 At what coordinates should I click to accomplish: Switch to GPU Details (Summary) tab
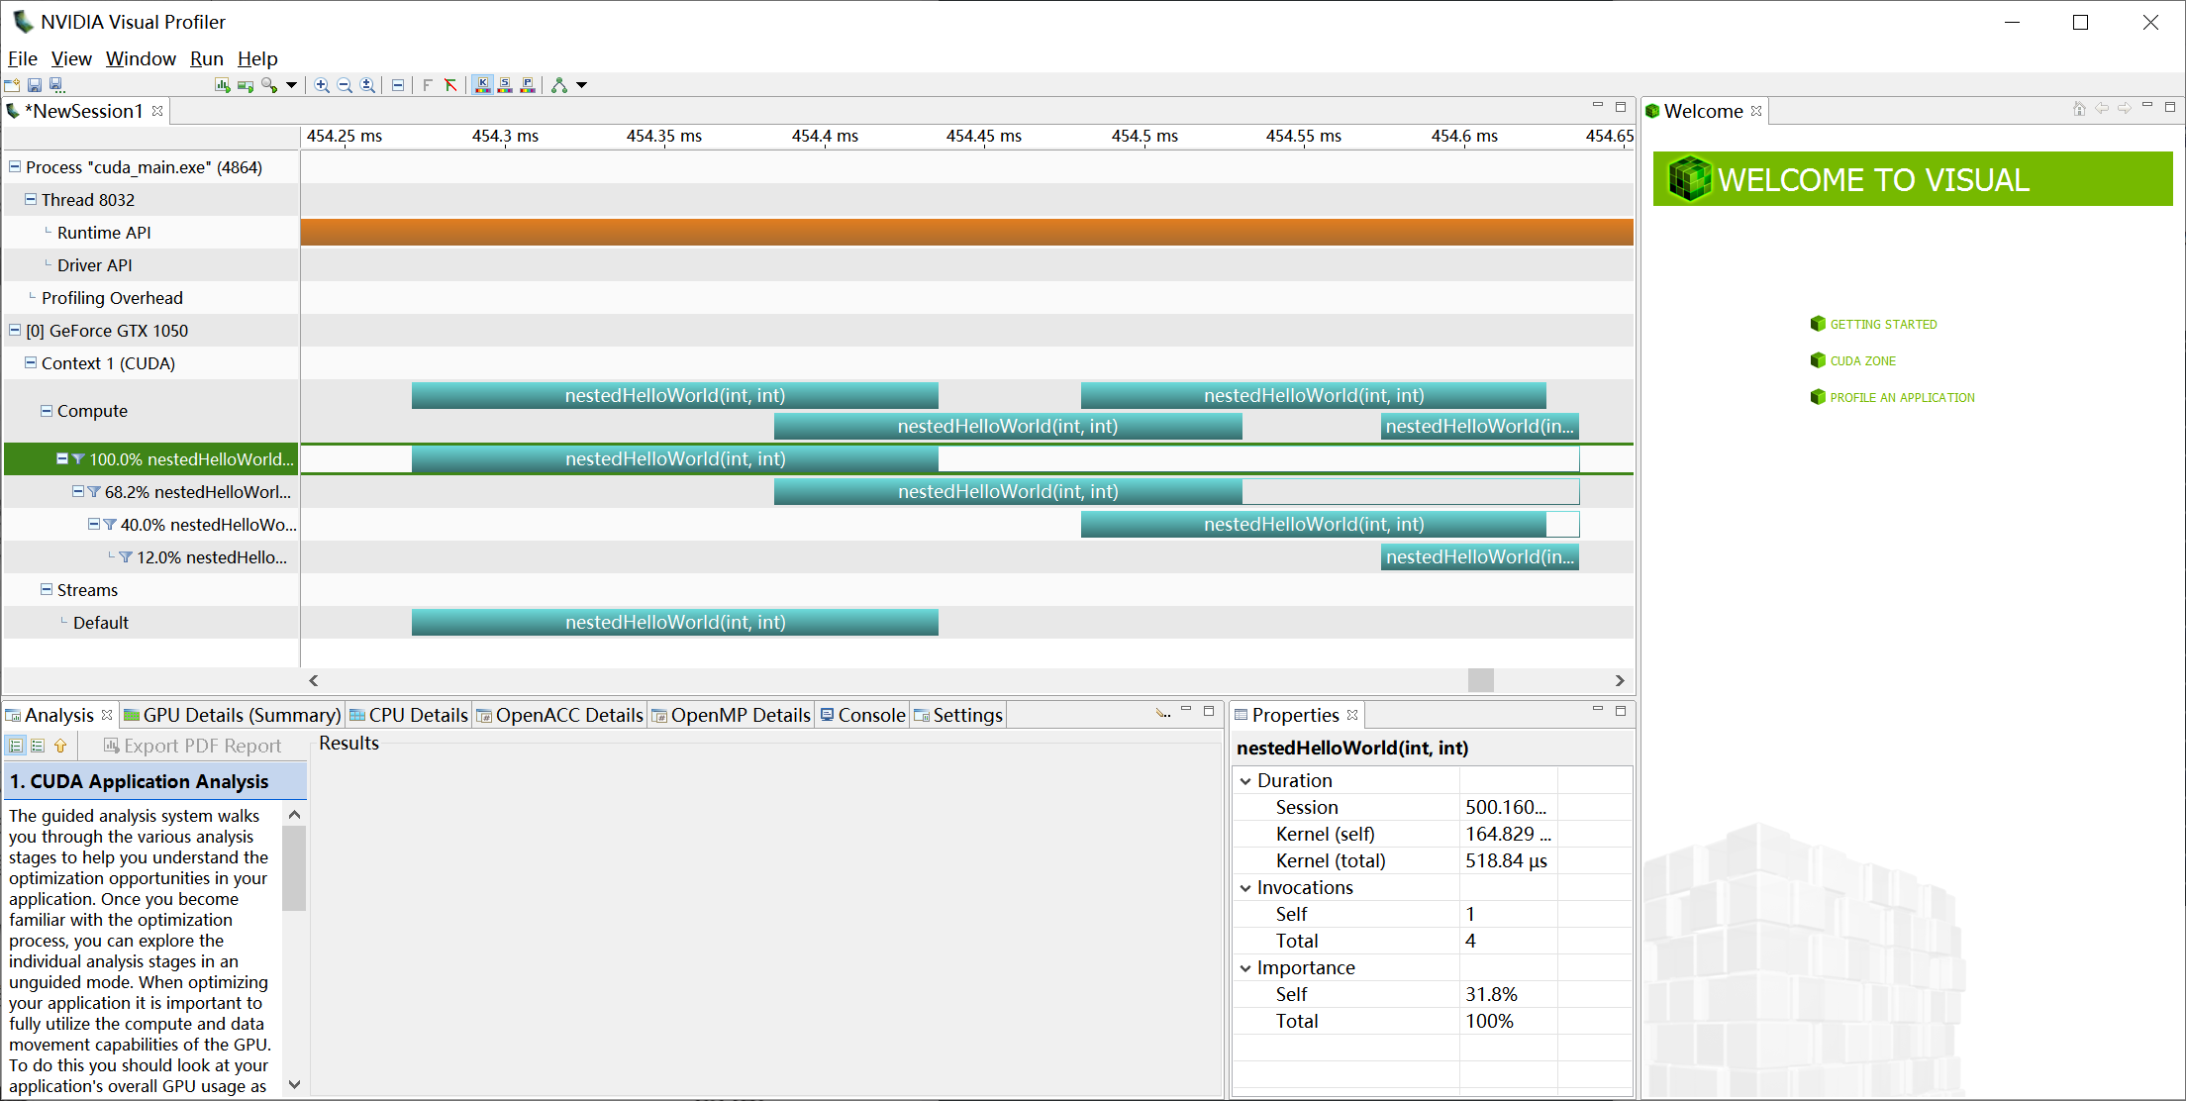[232, 715]
